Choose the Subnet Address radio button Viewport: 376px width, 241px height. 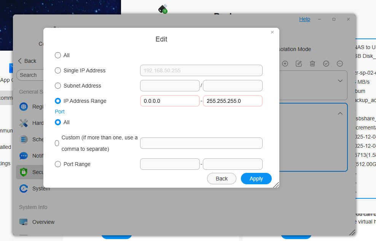tap(58, 86)
